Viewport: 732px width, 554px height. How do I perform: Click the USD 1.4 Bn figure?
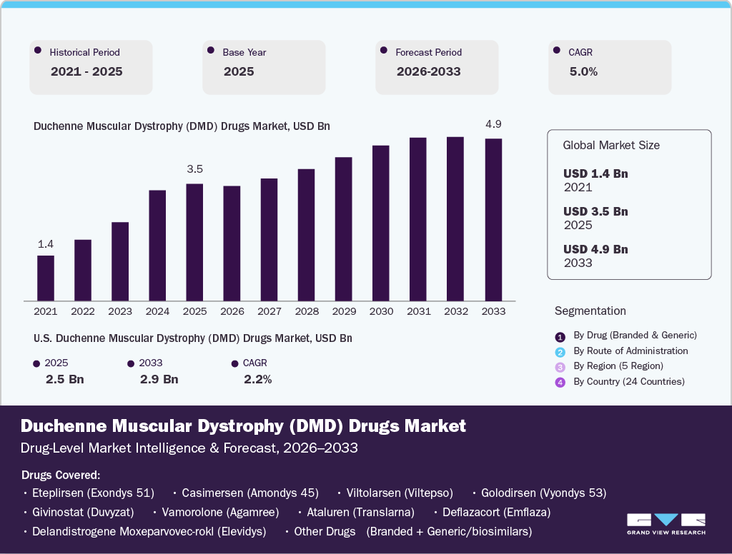(595, 173)
